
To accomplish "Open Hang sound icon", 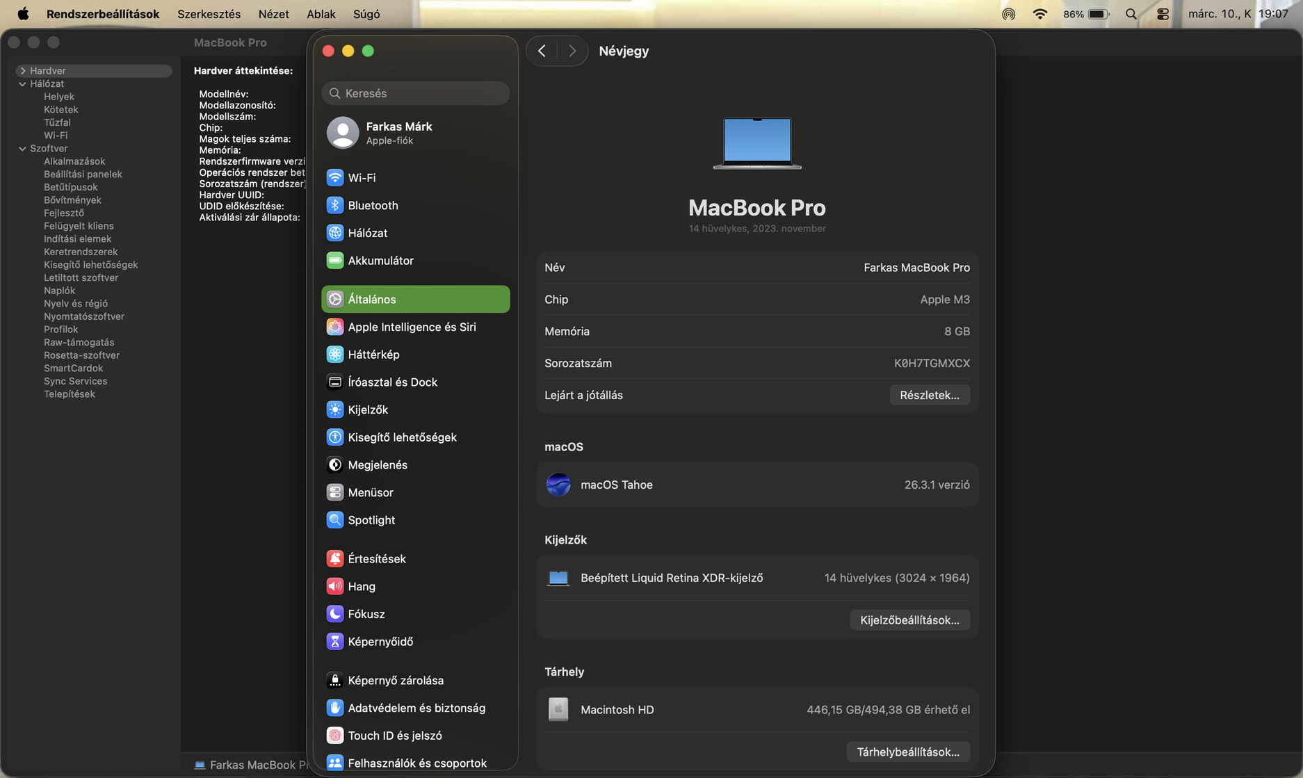I will (334, 586).
